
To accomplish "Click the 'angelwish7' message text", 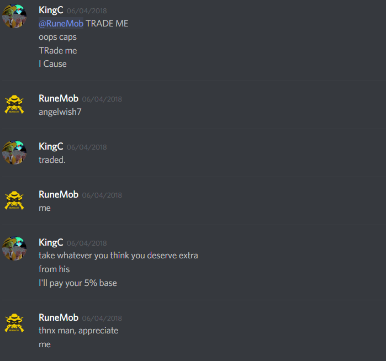I will click(60, 112).
